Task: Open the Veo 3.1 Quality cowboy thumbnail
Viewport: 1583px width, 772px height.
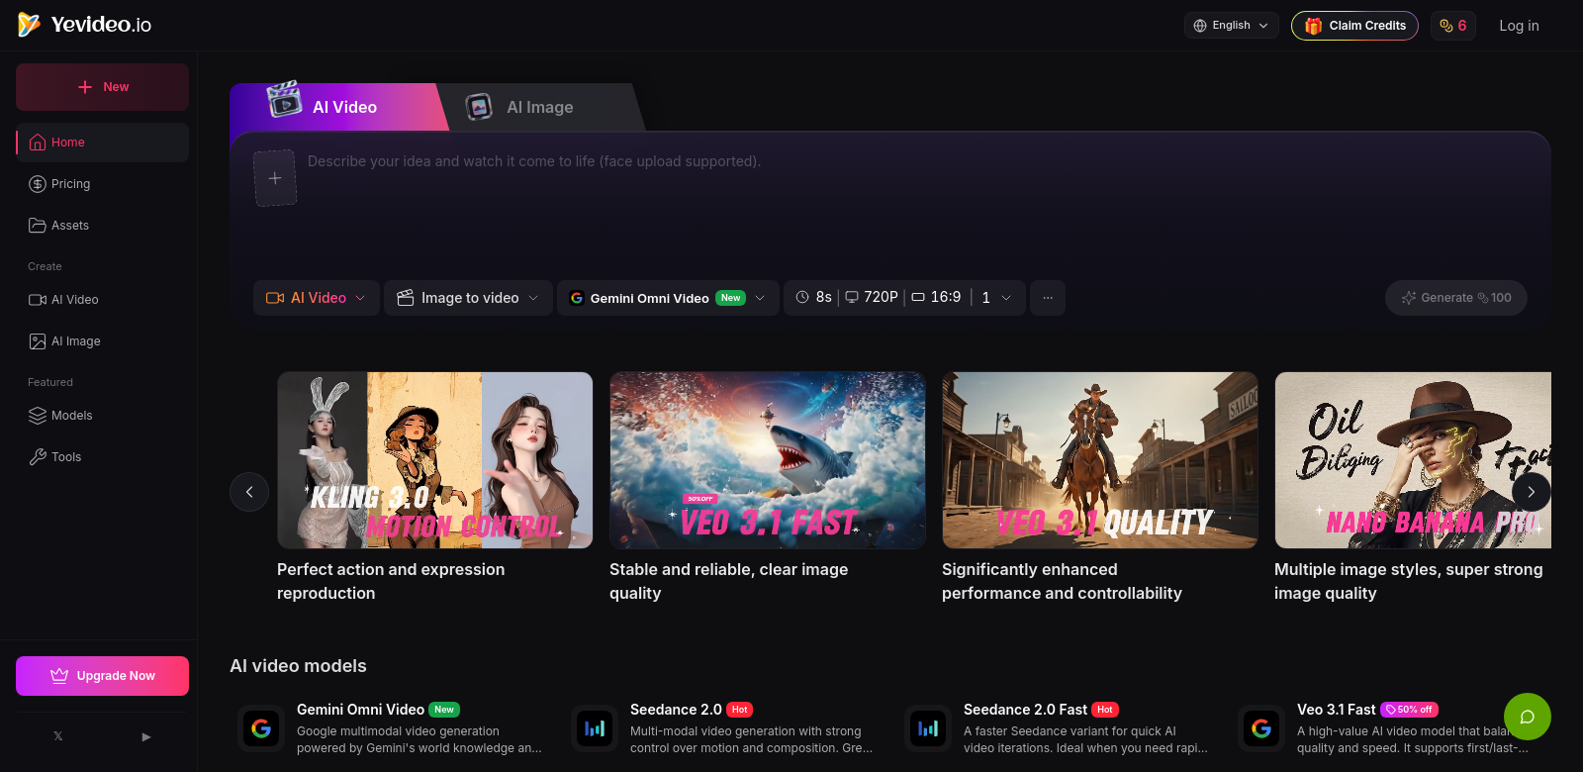Action: point(1100,460)
